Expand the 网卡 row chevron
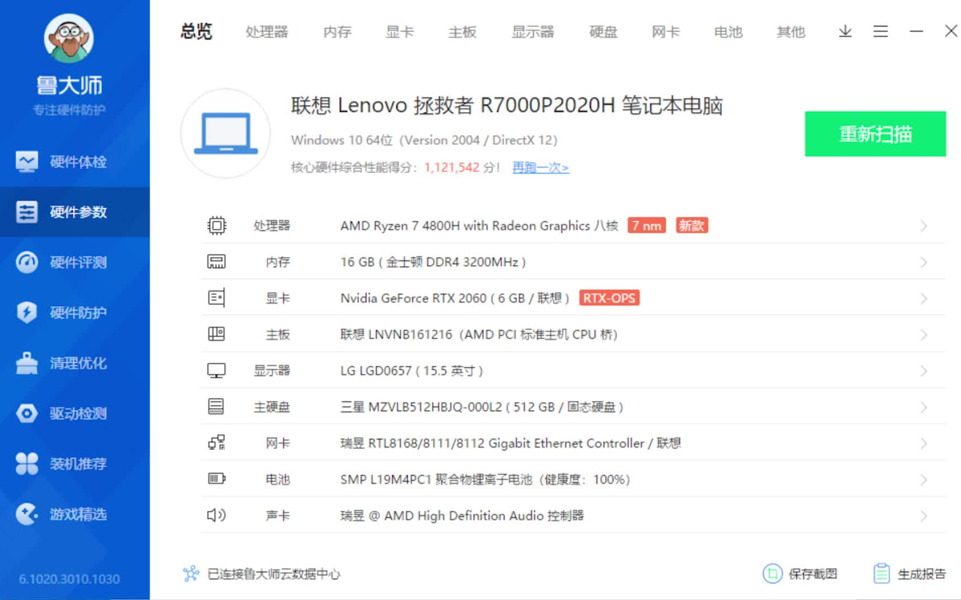Viewport: 961px width, 600px height. tap(924, 443)
